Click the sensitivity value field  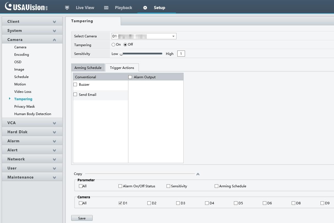pos(181,54)
